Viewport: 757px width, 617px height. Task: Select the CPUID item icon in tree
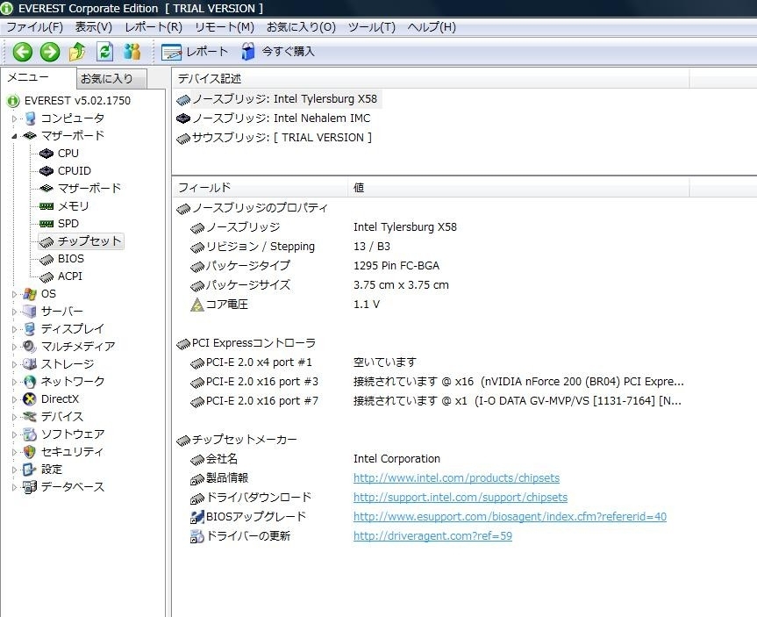46,171
